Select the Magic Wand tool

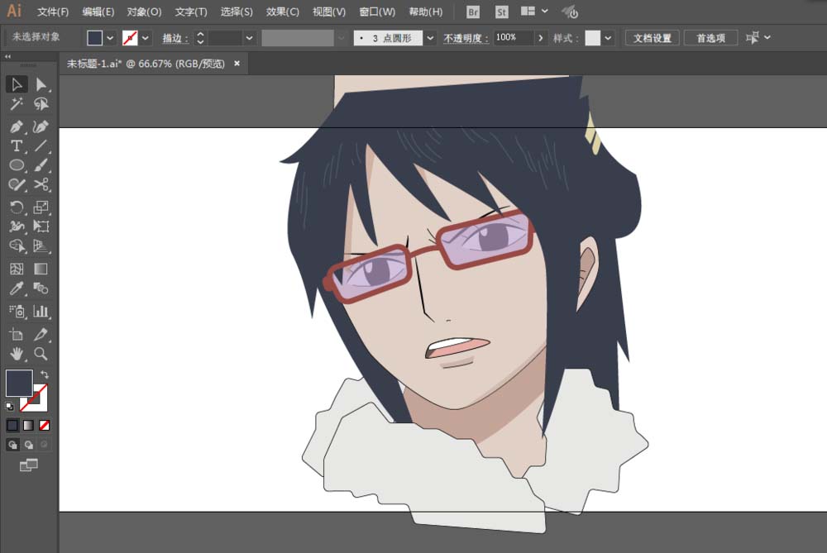17,104
